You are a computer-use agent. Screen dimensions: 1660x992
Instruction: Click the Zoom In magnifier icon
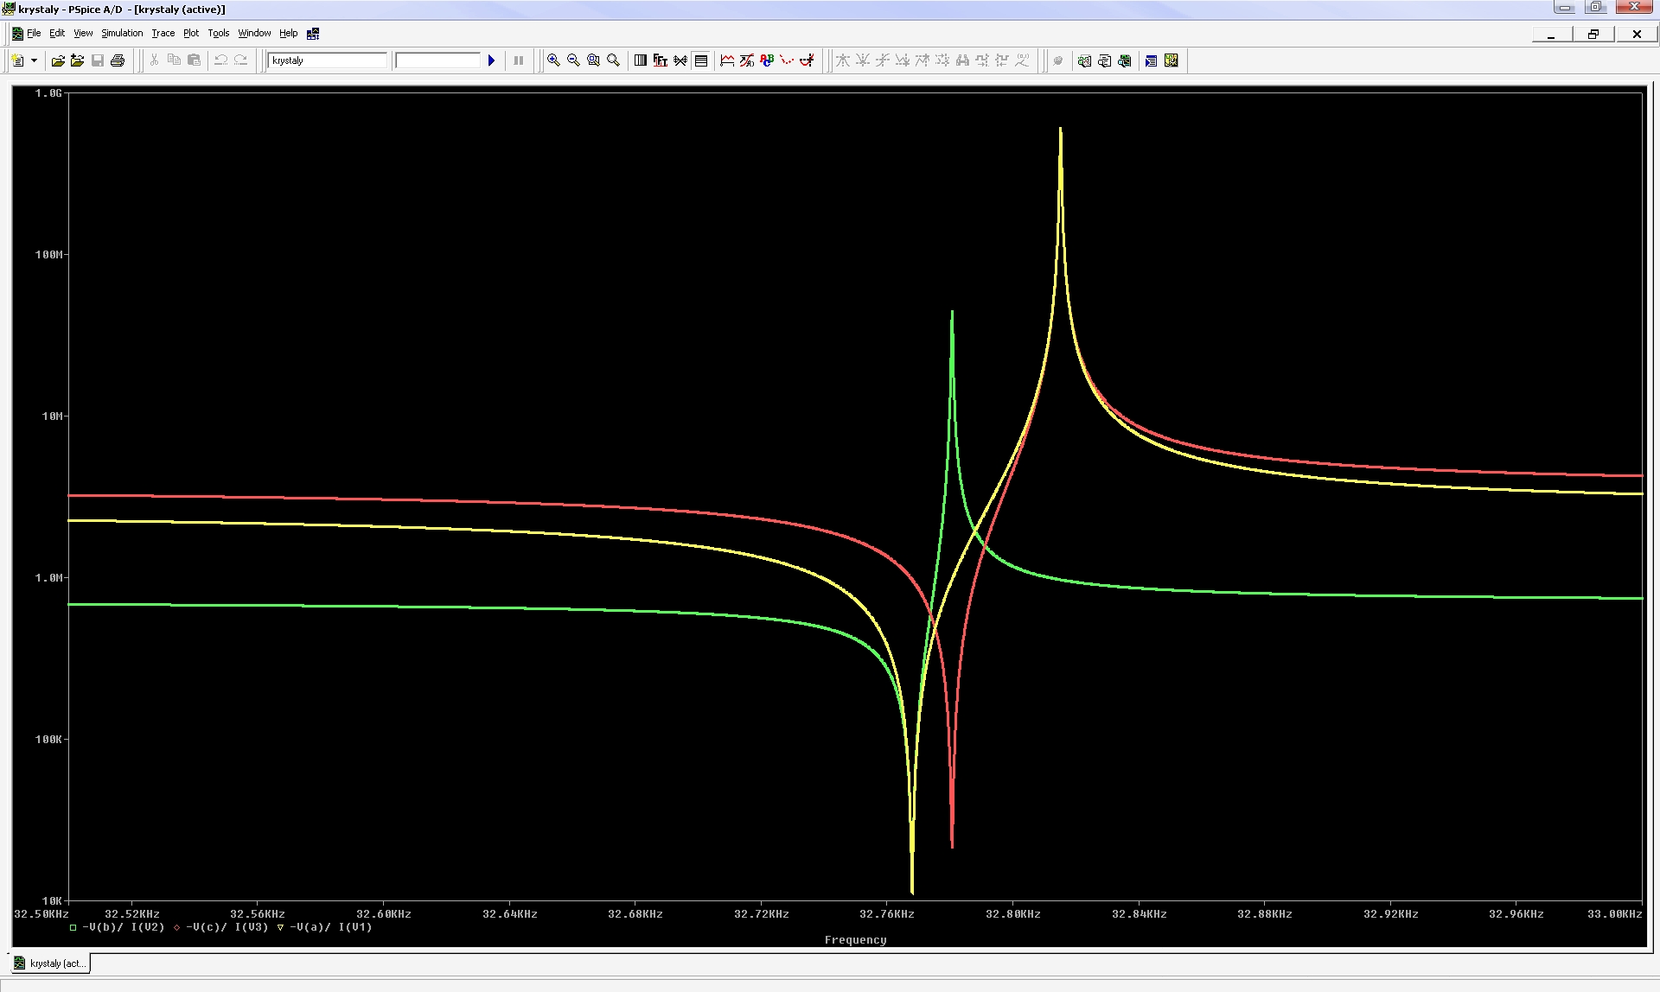pyautogui.click(x=553, y=60)
